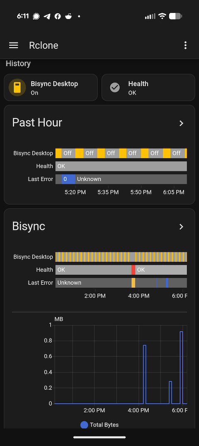The height and width of the screenshot is (446, 199).
Task: Tap the blue 0 Last Error segment
Action: (68, 179)
